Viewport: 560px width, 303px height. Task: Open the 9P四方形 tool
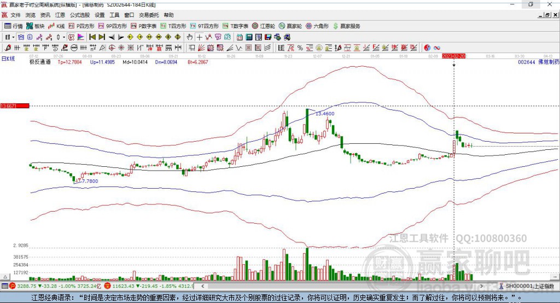113,26
